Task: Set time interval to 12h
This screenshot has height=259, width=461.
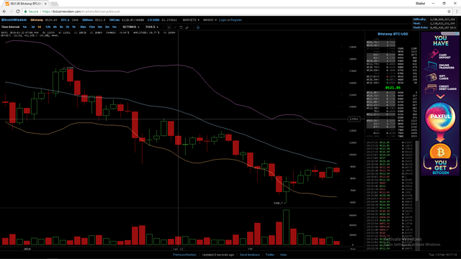Action: tap(48, 27)
